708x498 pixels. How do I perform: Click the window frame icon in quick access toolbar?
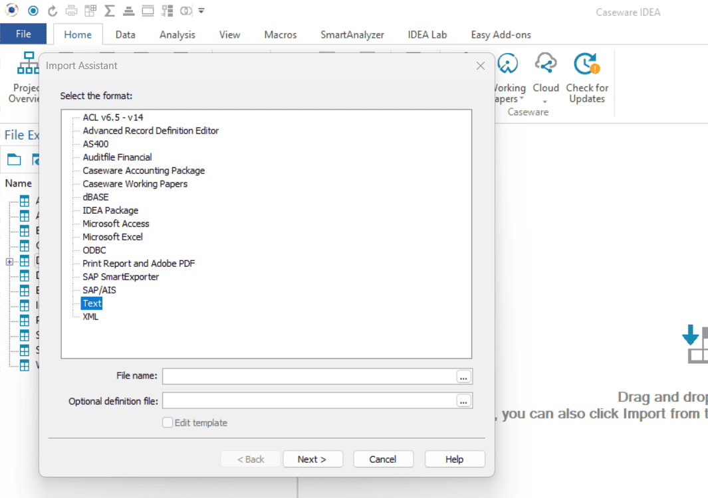[x=148, y=11]
